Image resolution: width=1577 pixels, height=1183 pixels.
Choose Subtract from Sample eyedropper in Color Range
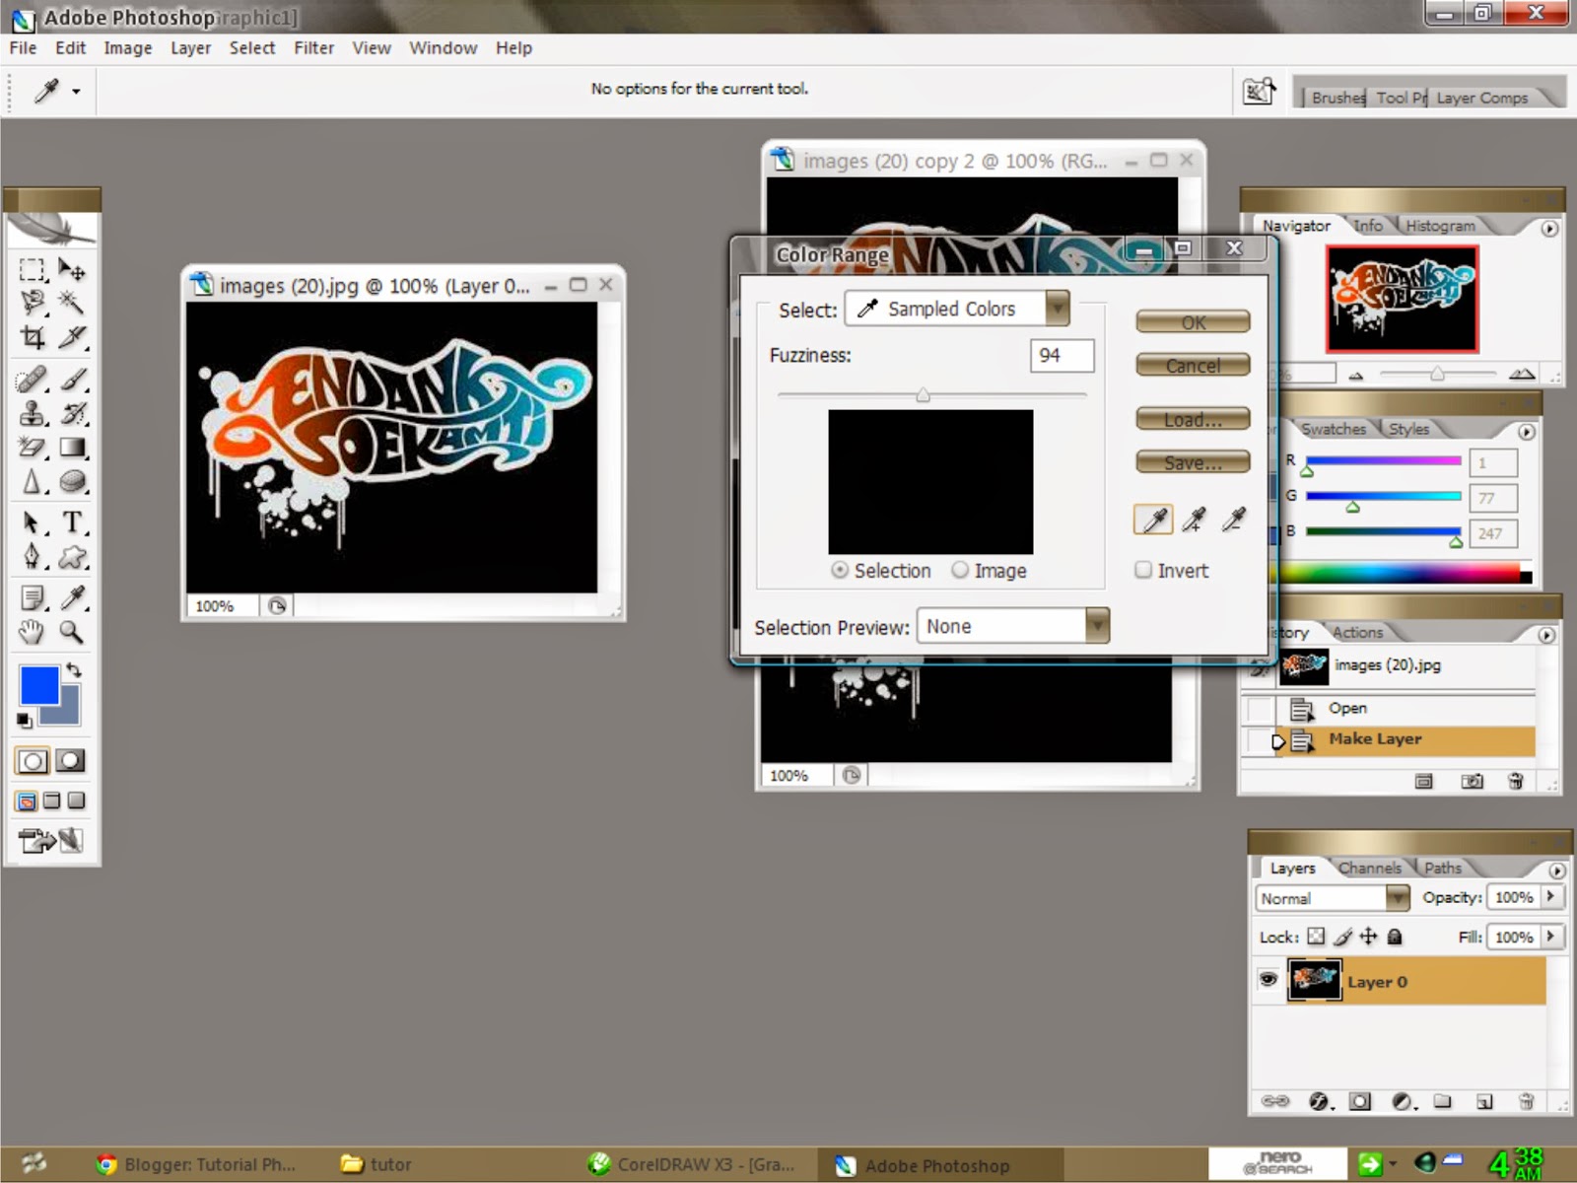tap(1233, 520)
